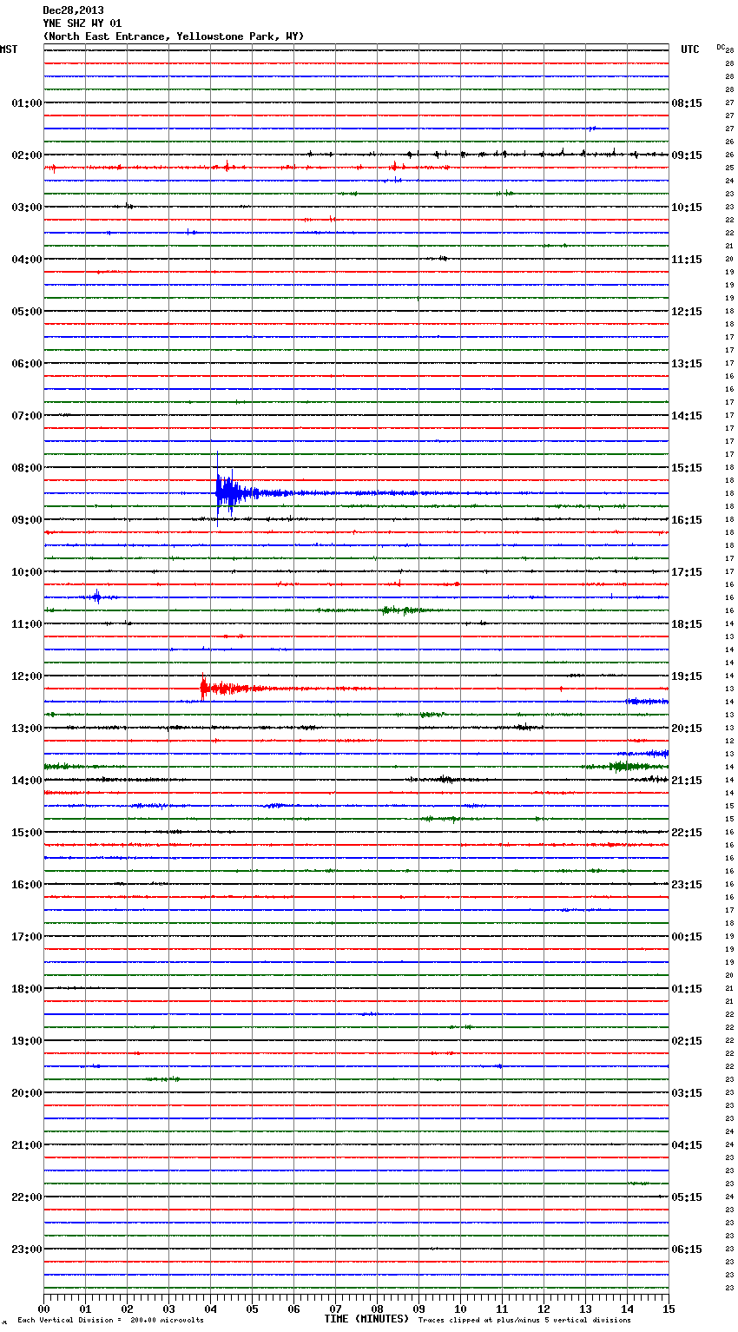Select the 02:00 MST hour label

(x=27, y=155)
